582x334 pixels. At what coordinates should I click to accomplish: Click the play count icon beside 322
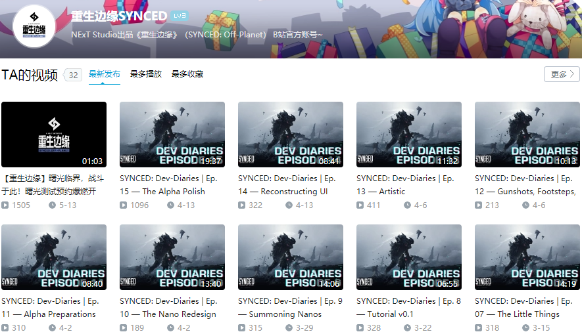click(241, 205)
